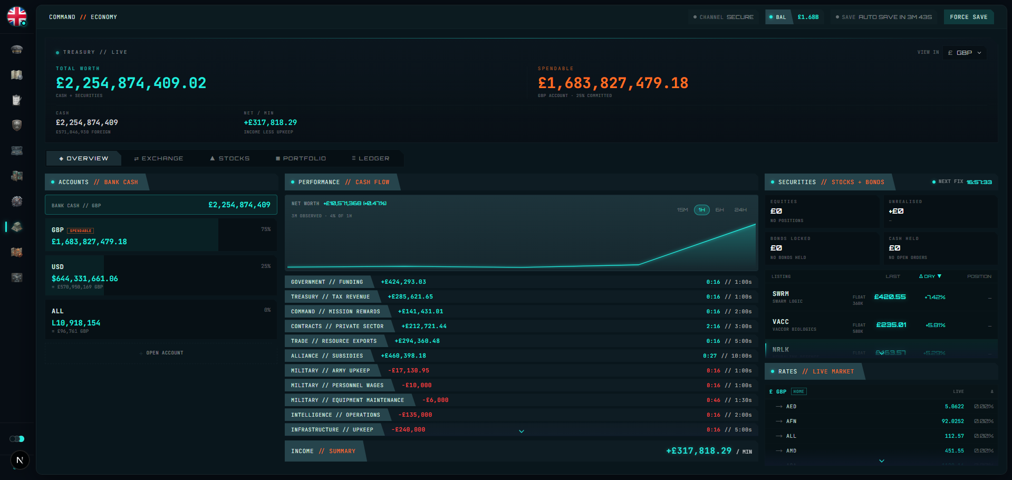
Task: Open the clipboard with pen sidebar icon
Action: click(x=17, y=100)
